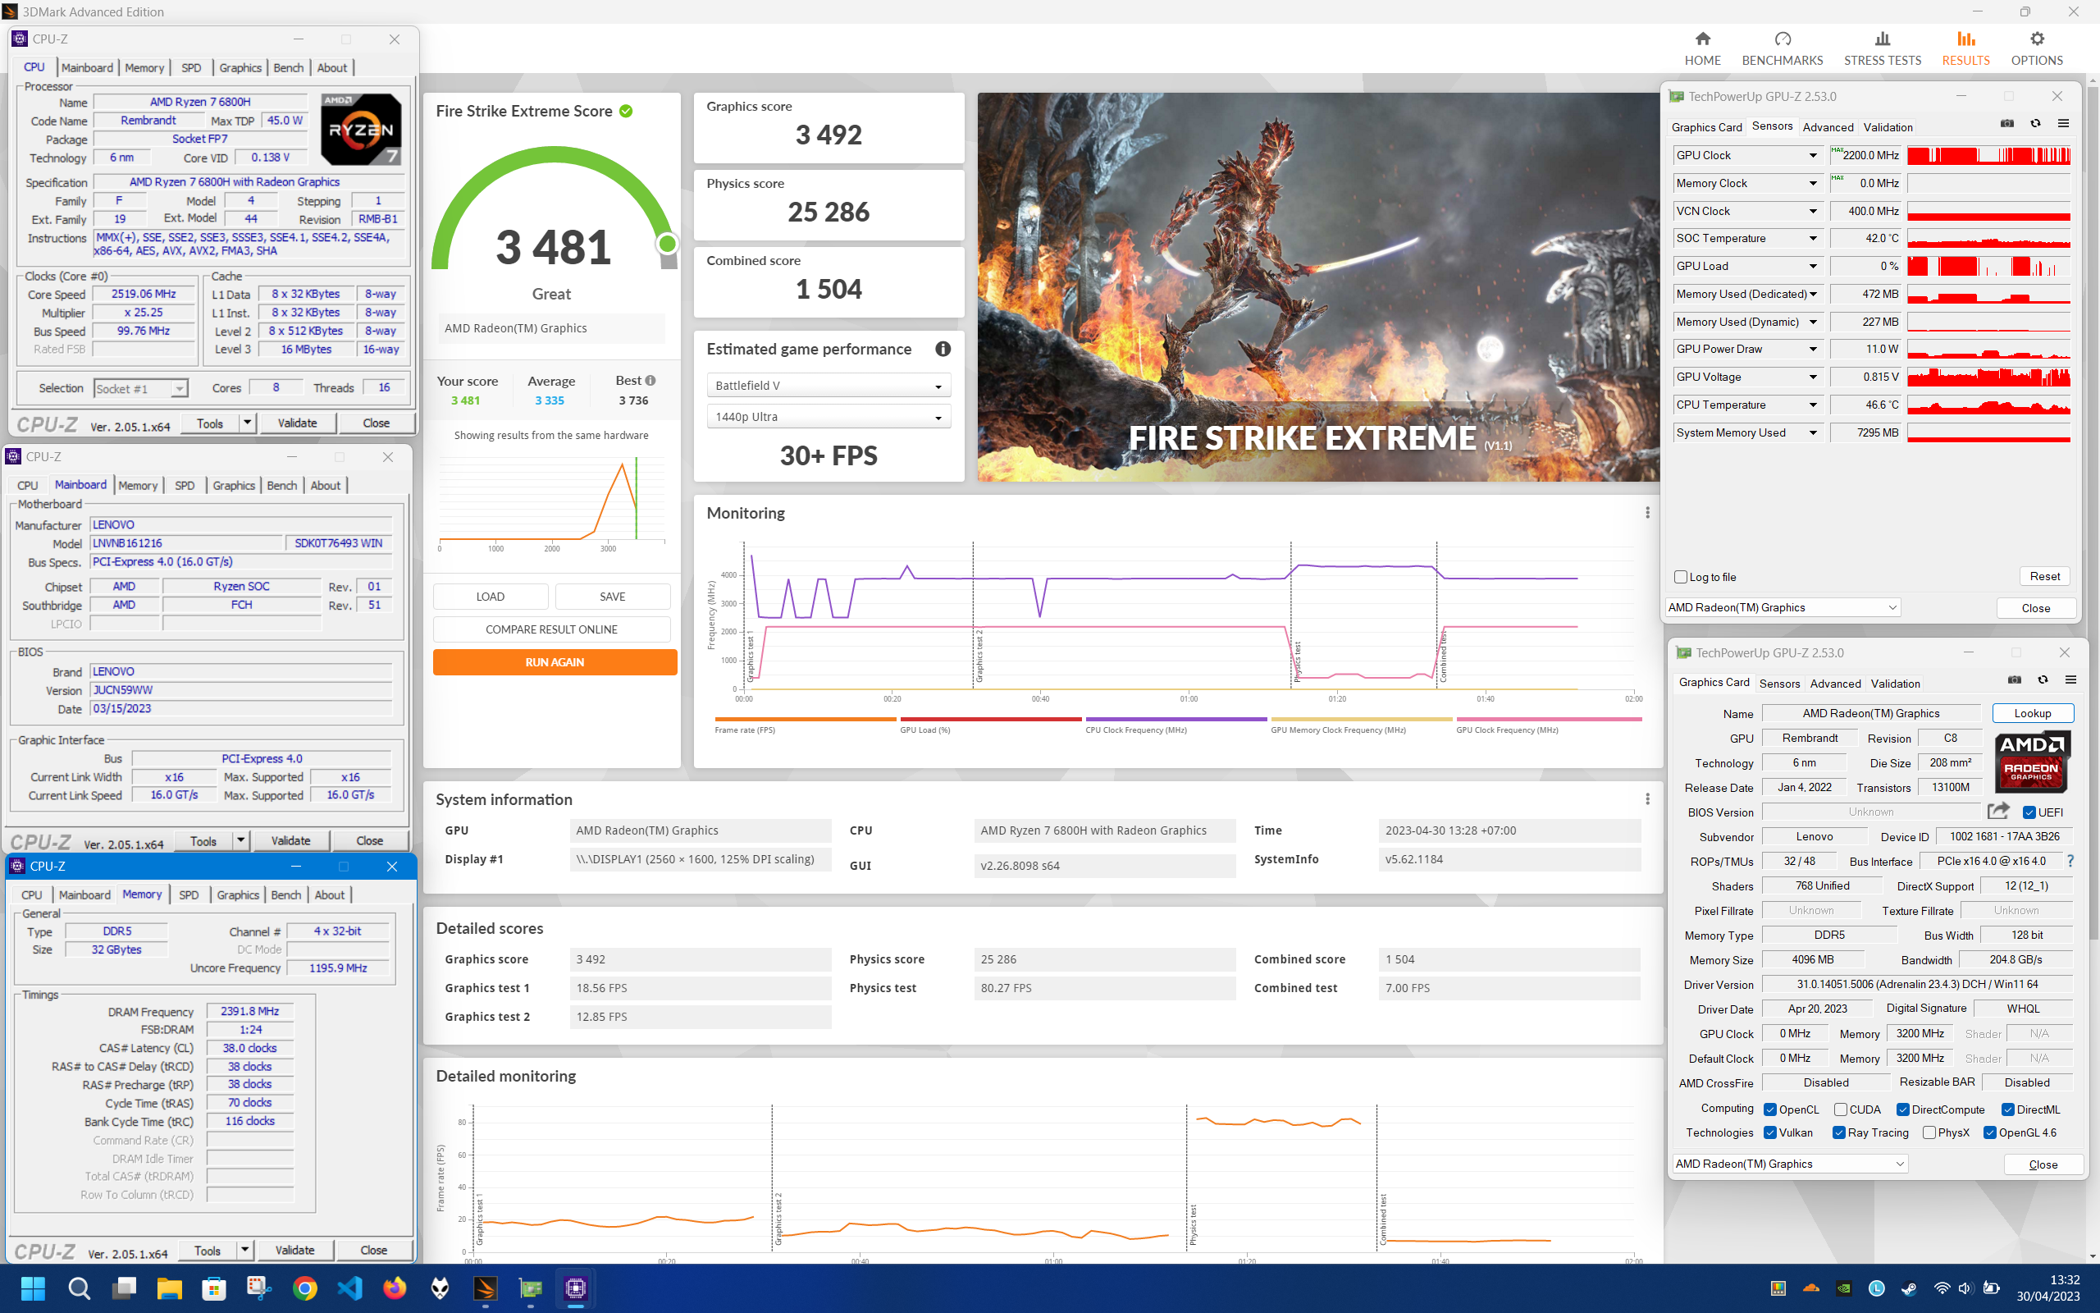Open Validation tab in GPU-Z Graphics Card window
Screen dimensions: 2100x1313
click(x=1895, y=684)
